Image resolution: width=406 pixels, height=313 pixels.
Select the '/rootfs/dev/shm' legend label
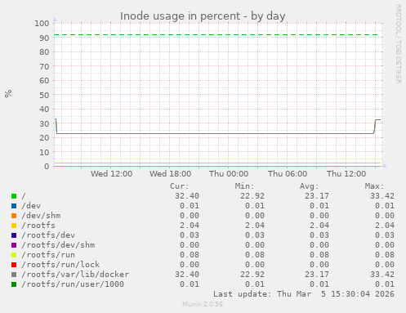[58, 245]
